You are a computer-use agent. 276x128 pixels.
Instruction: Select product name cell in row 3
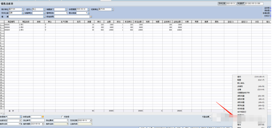click(x=26, y=30)
